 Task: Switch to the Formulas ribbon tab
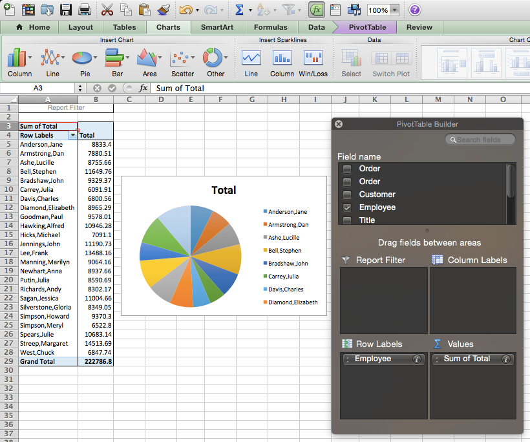click(x=271, y=27)
